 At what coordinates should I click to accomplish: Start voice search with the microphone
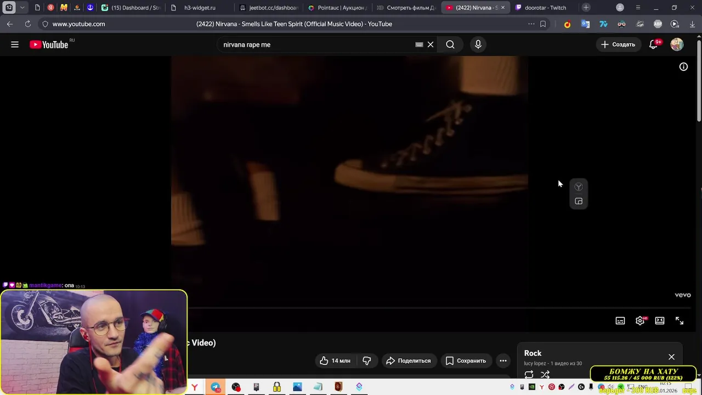click(x=478, y=44)
